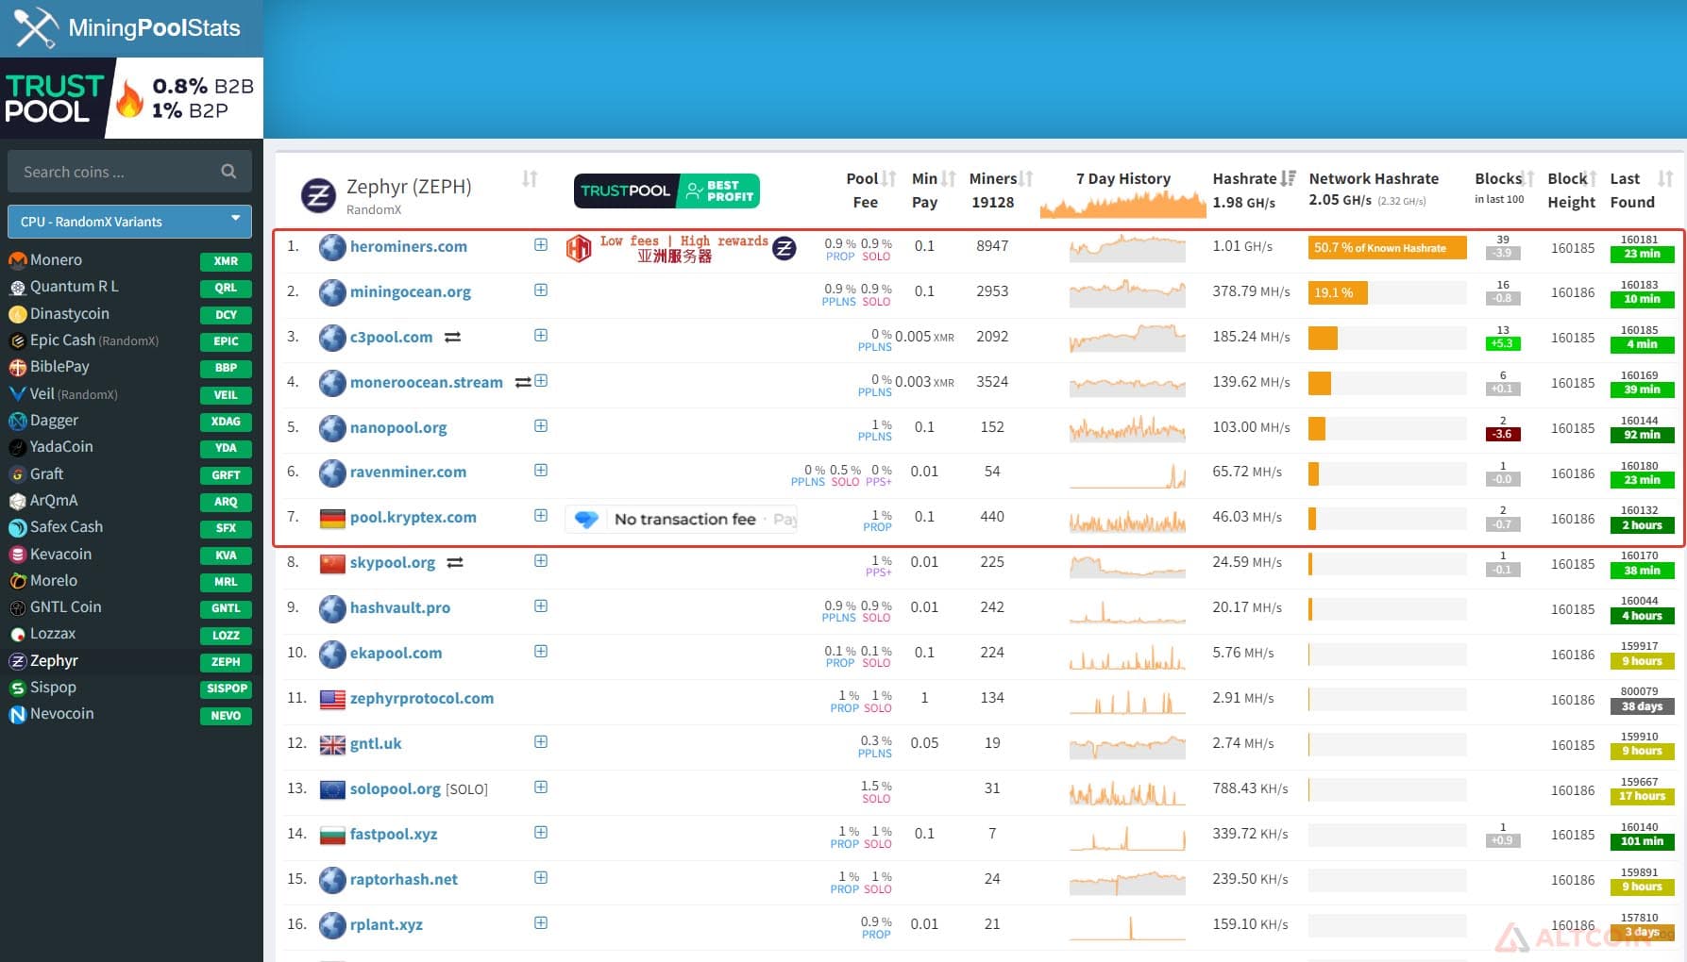Click the BiblePay coin icon
The image size is (1687, 962).
point(17,367)
